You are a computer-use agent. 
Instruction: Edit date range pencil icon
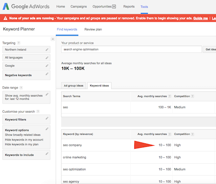(47, 94)
